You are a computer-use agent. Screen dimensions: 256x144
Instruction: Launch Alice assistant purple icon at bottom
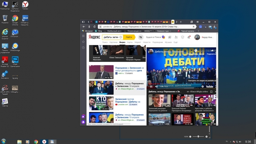click(x=83, y=122)
